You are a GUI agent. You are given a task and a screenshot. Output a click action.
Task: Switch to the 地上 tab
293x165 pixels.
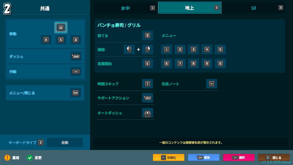tap(190, 8)
